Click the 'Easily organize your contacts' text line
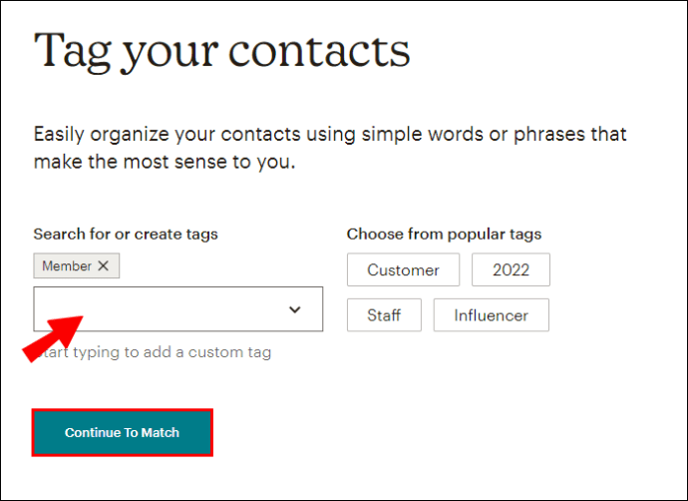The height and width of the screenshot is (501, 688). click(330, 134)
